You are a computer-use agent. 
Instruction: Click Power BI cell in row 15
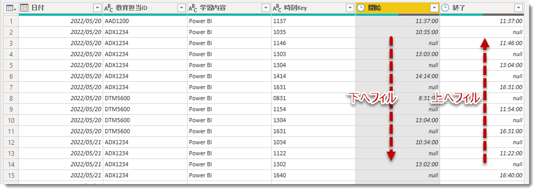[229, 175]
